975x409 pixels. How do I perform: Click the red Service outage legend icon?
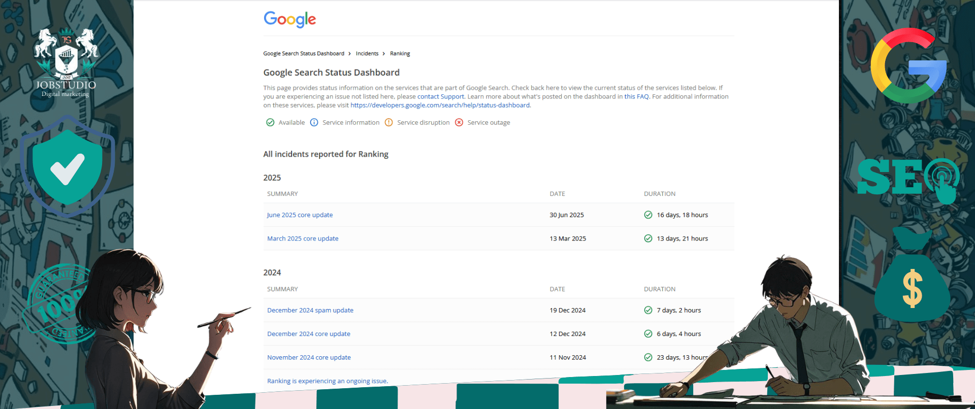click(x=459, y=122)
